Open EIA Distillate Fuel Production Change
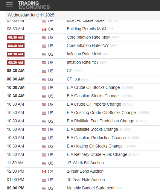 point(100,121)
